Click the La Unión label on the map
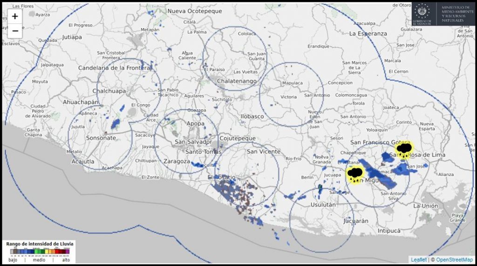Image resolution: width=477 pixels, height=266 pixels. [x=425, y=206]
